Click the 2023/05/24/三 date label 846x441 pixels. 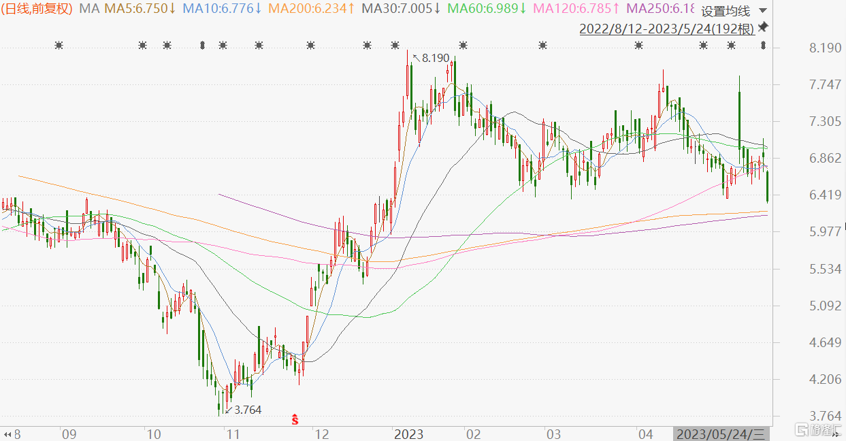point(721,434)
